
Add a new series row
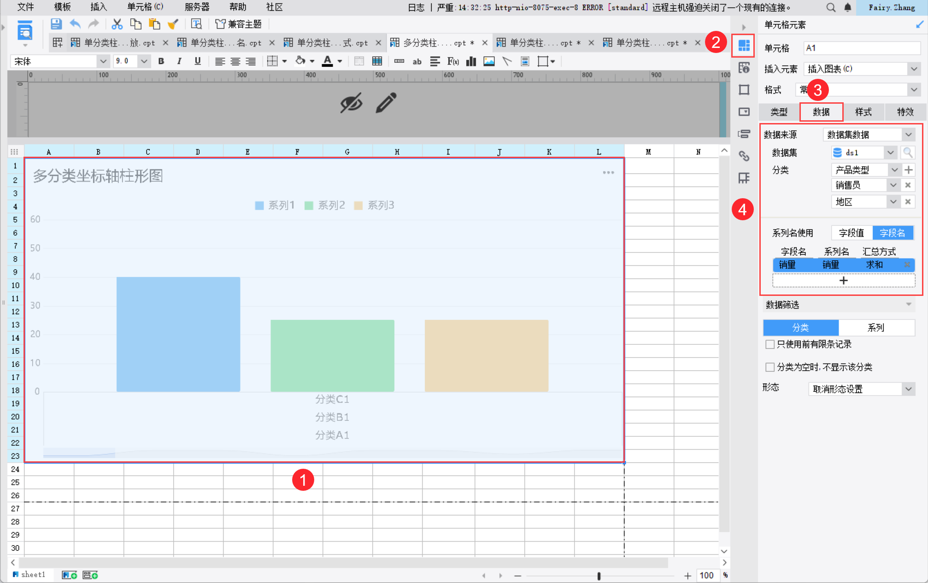point(843,281)
